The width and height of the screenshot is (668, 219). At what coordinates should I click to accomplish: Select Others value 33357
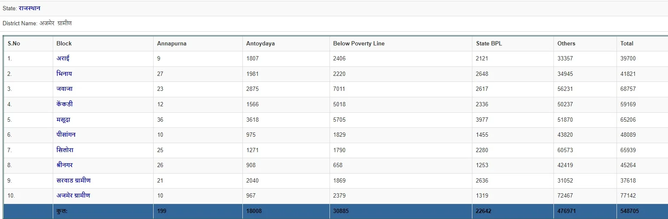pos(565,59)
